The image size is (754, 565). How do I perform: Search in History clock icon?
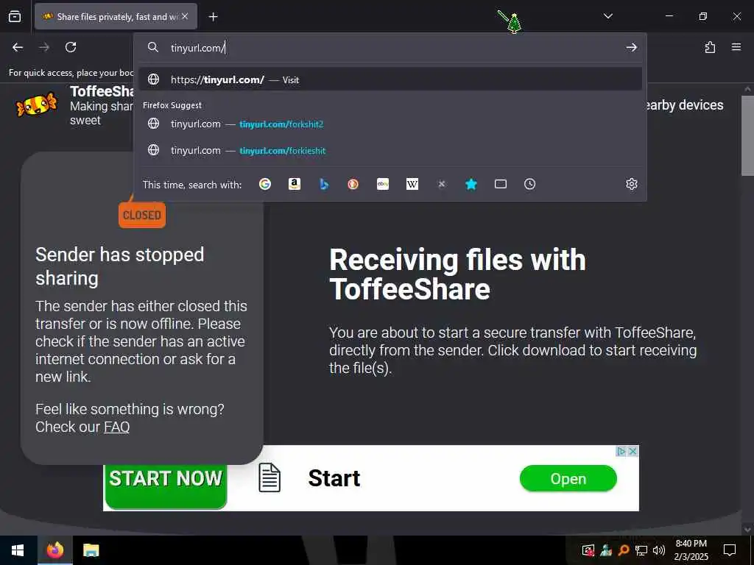click(530, 184)
